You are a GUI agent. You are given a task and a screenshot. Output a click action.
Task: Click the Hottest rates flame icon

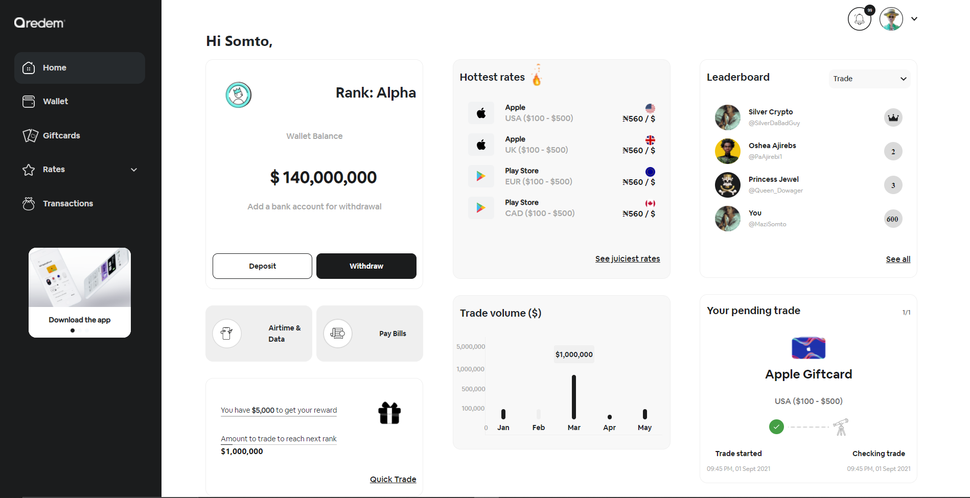(537, 75)
